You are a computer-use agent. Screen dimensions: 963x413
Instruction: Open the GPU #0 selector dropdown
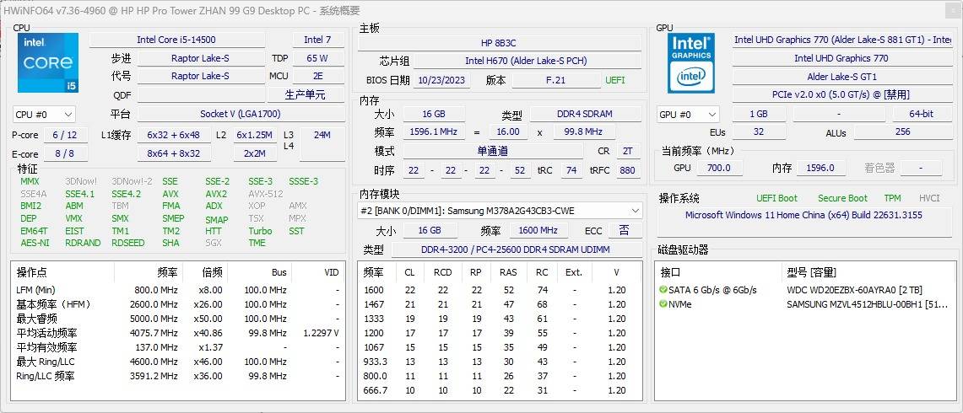(x=688, y=115)
